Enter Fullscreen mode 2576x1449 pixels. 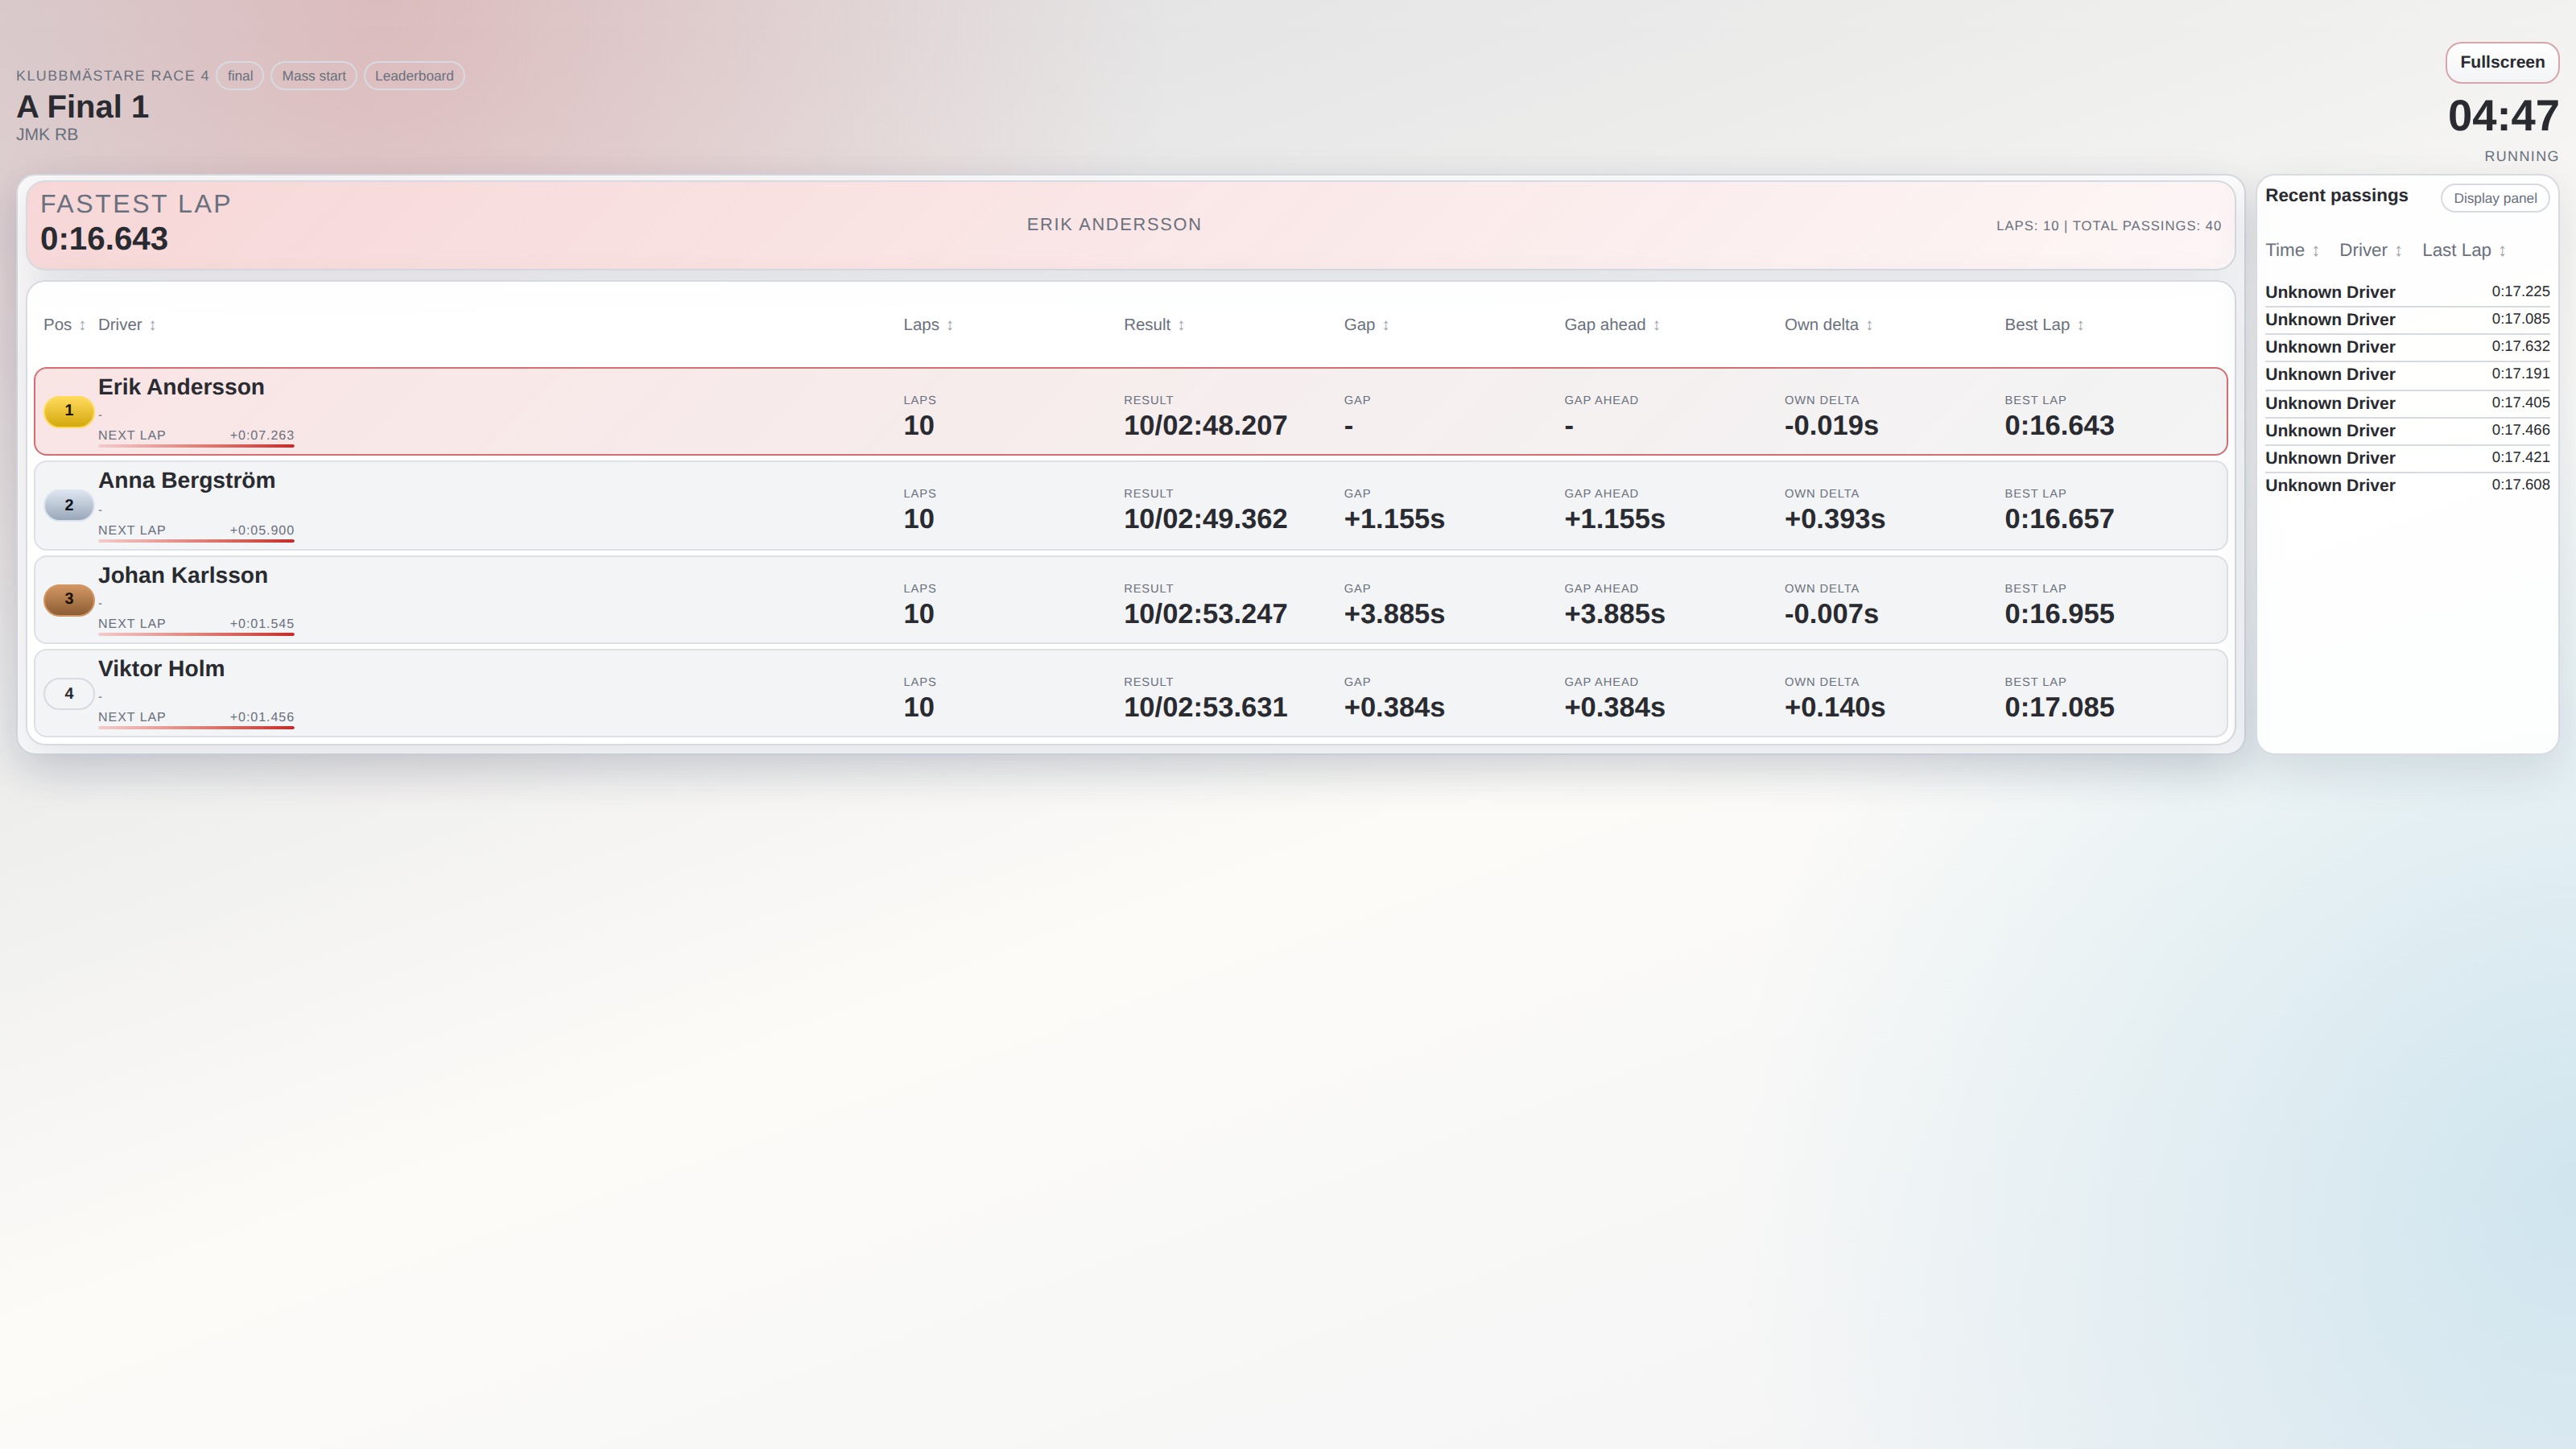(2502, 62)
